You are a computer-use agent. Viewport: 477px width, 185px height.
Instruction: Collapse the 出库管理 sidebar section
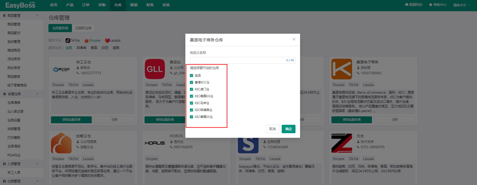coord(37,181)
